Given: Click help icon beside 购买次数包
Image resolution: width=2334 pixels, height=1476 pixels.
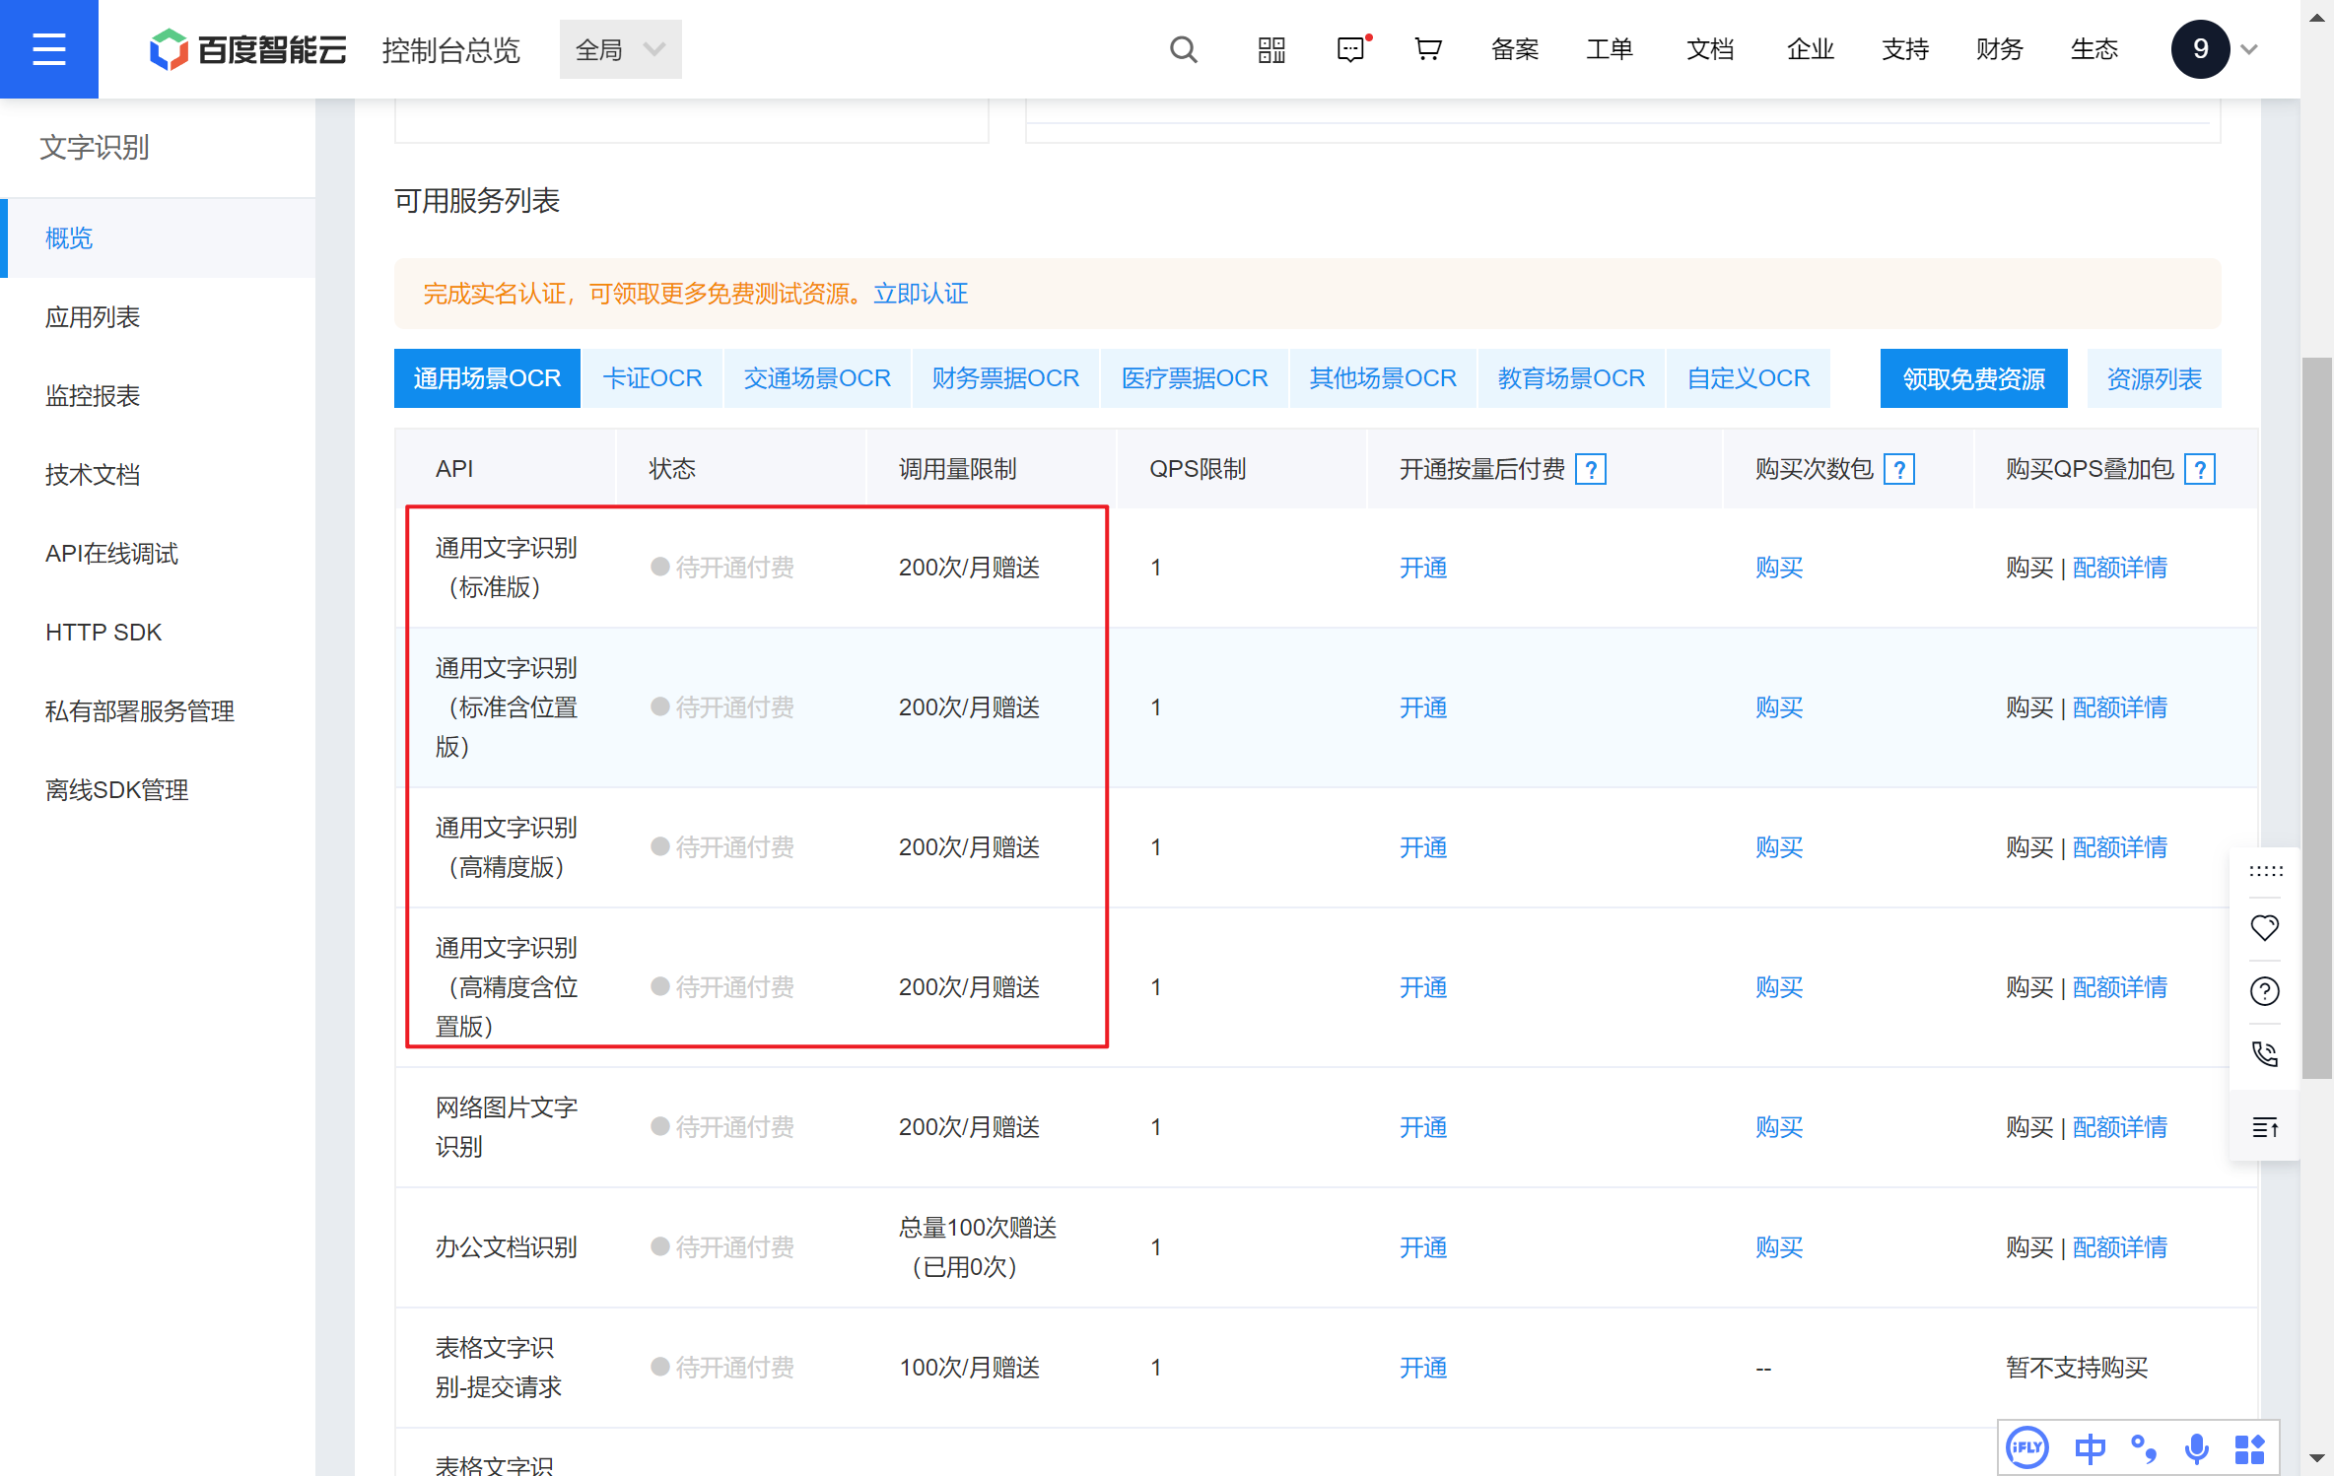Looking at the screenshot, I should tap(1898, 469).
